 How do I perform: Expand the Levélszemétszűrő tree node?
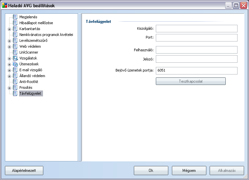[x=10, y=41]
